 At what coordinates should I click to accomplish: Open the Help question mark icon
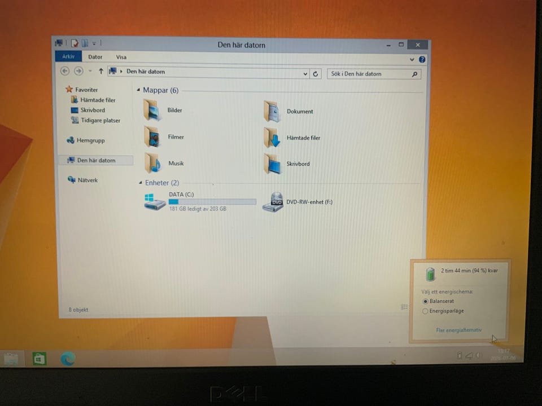click(422, 59)
